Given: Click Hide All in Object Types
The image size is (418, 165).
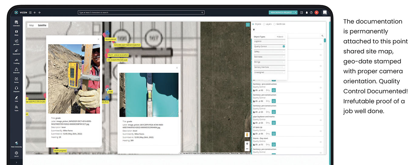Looking at the screenshot, I should click(x=280, y=37).
